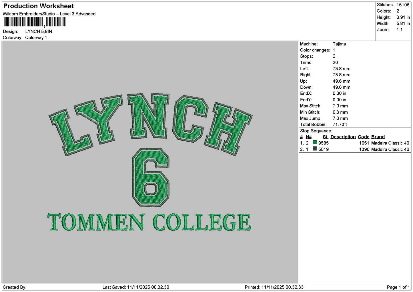Viewport: 413px width, 292px height.
Task: Click the Stops value 2
Action: click(334, 56)
